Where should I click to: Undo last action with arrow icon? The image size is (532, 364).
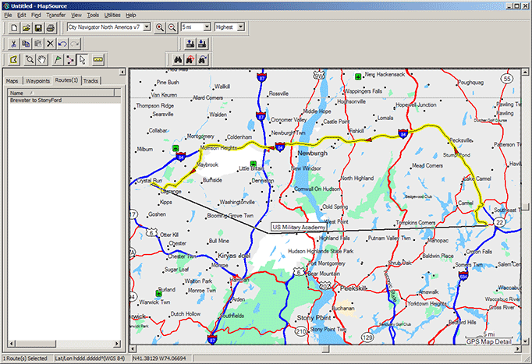[x=62, y=44]
